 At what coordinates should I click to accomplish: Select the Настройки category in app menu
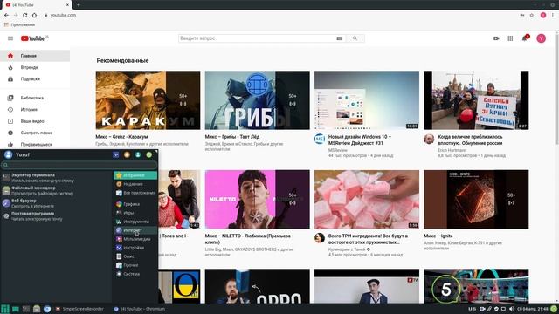pos(135,248)
